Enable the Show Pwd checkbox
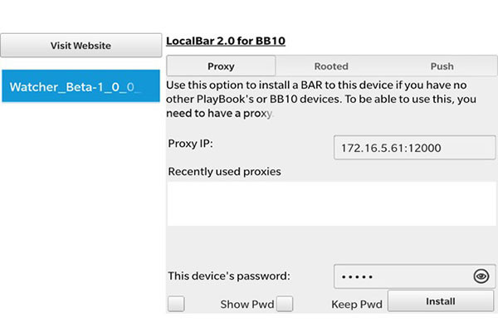This screenshot has width=498, height=332. pyautogui.click(x=176, y=304)
